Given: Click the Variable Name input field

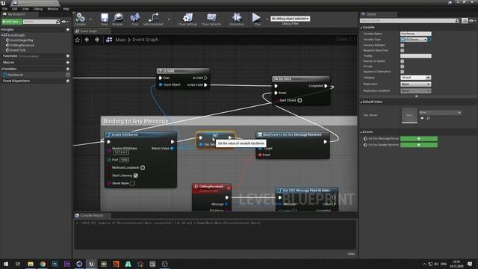Looking at the screenshot, I should click(415, 34).
